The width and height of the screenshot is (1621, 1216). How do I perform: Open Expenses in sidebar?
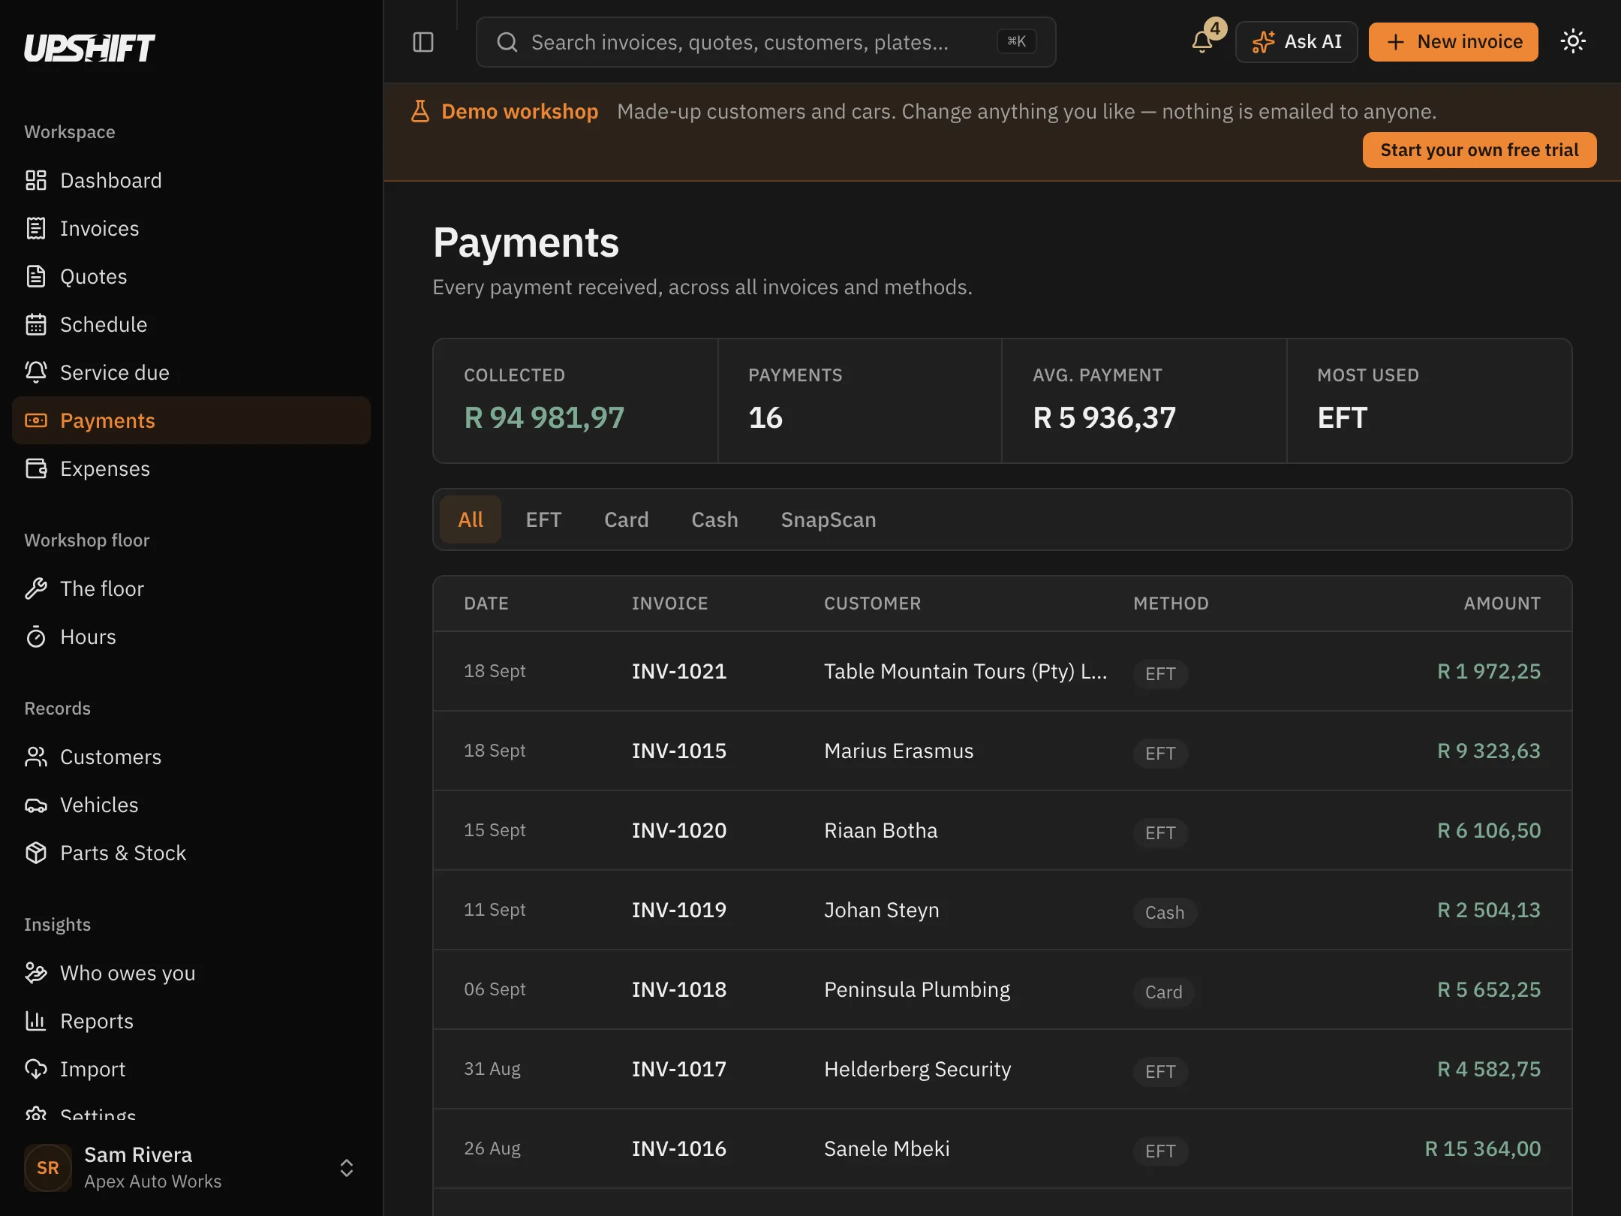pos(191,468)
